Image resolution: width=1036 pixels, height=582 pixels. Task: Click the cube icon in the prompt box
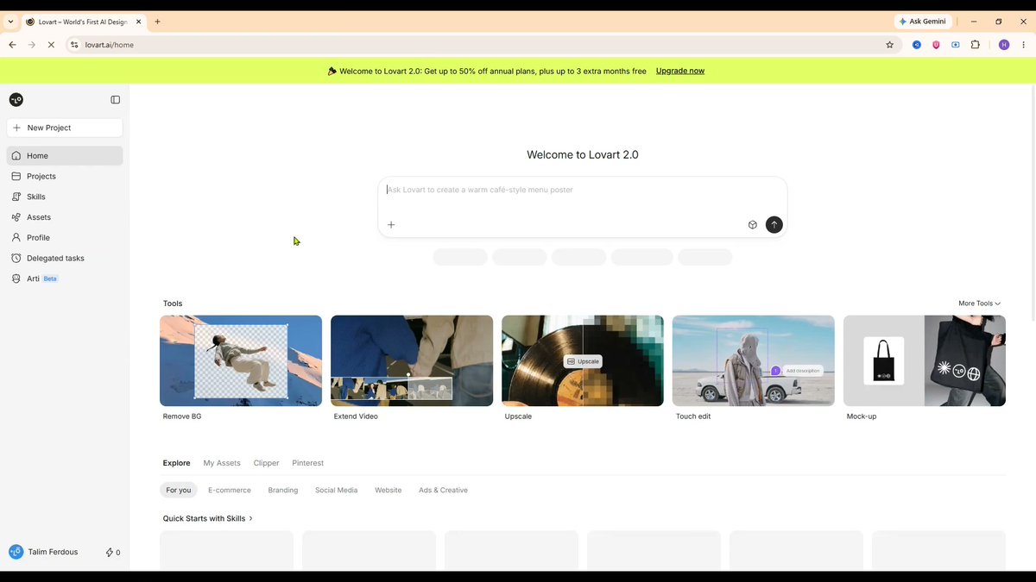[753, 225]
